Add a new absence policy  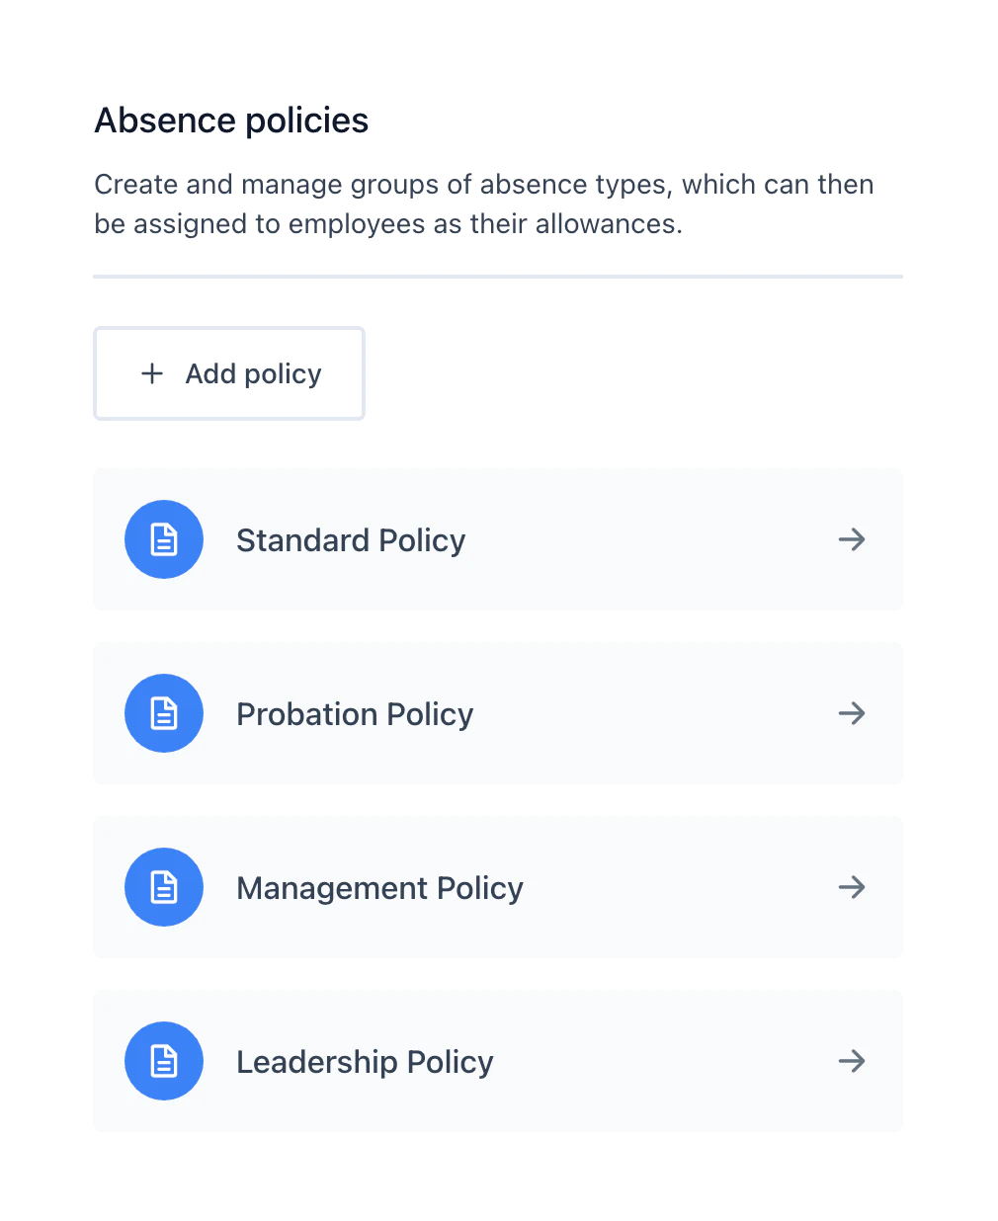[229, 373]
